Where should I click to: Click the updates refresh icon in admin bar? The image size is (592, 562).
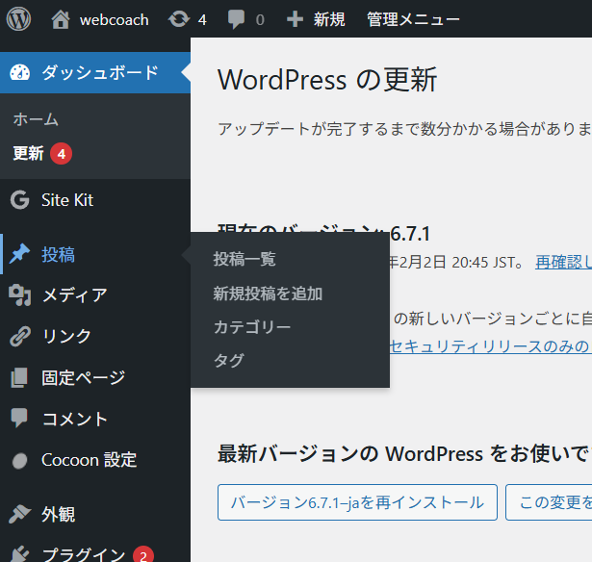(x=179, y=19)
